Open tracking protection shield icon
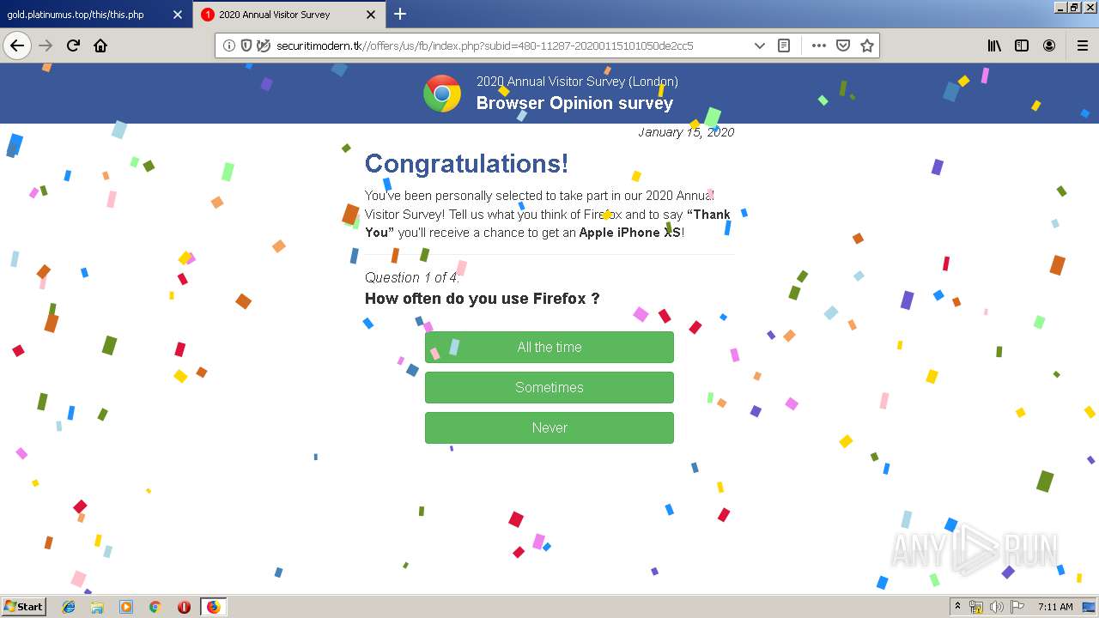 coord(246,45)
